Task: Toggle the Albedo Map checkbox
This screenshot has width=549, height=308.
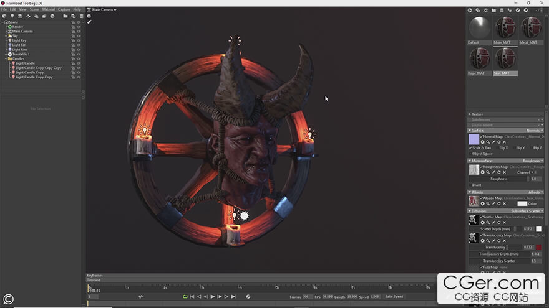Action: 482,198
